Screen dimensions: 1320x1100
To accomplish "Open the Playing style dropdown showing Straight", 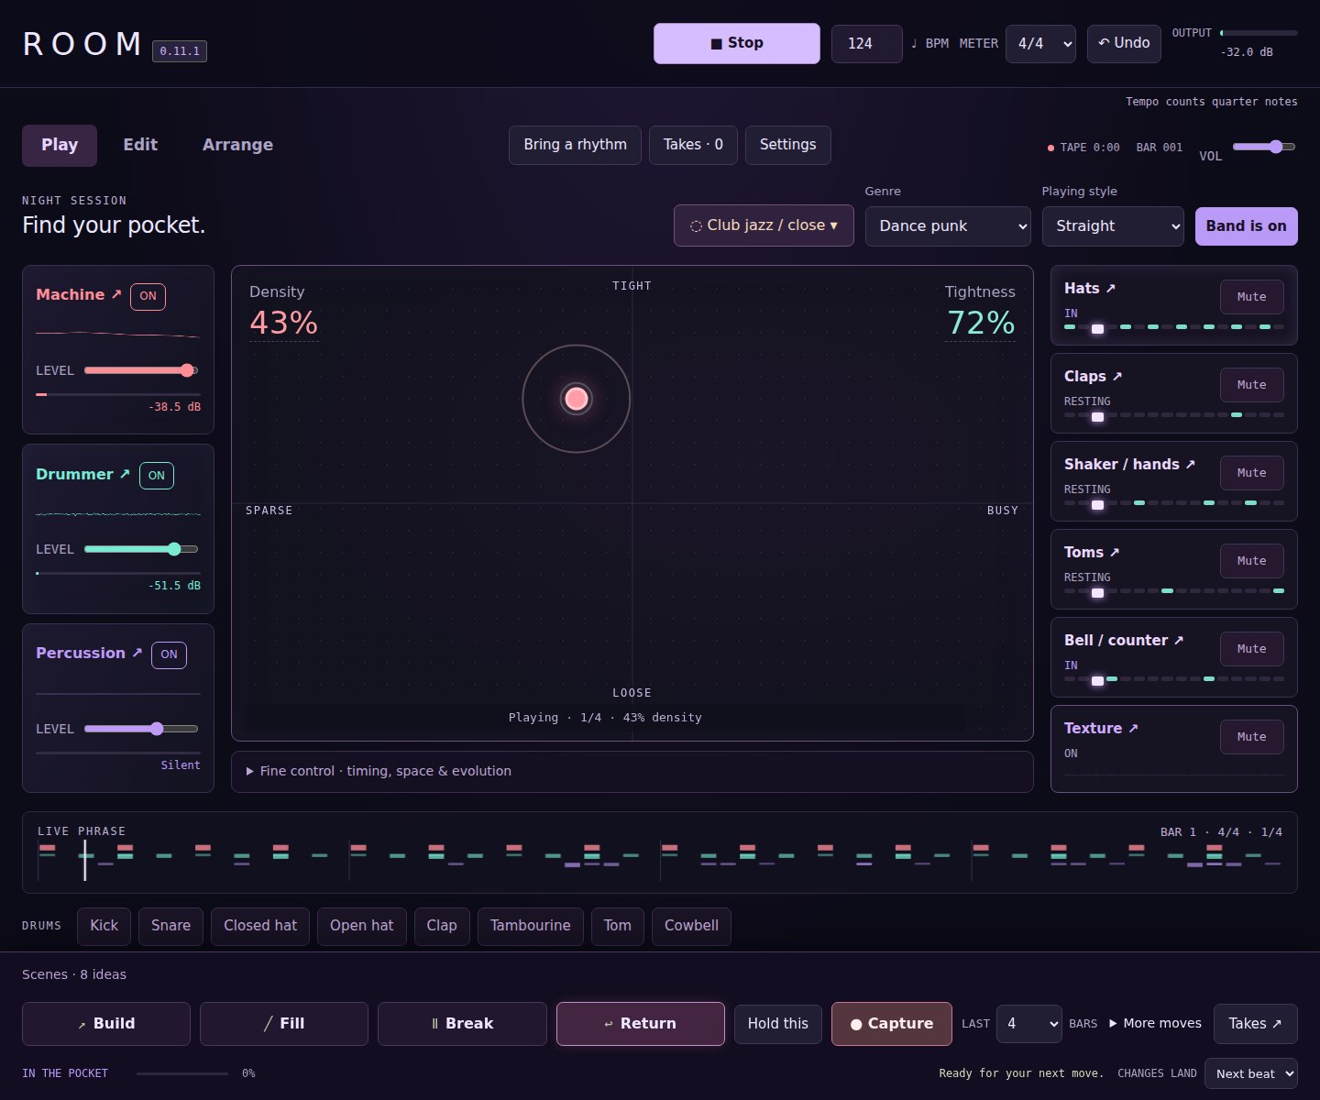I will [1113, 226].
